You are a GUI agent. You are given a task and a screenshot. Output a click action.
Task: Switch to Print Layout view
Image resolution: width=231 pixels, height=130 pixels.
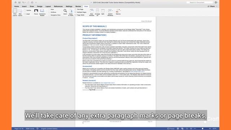coord(15,12)
